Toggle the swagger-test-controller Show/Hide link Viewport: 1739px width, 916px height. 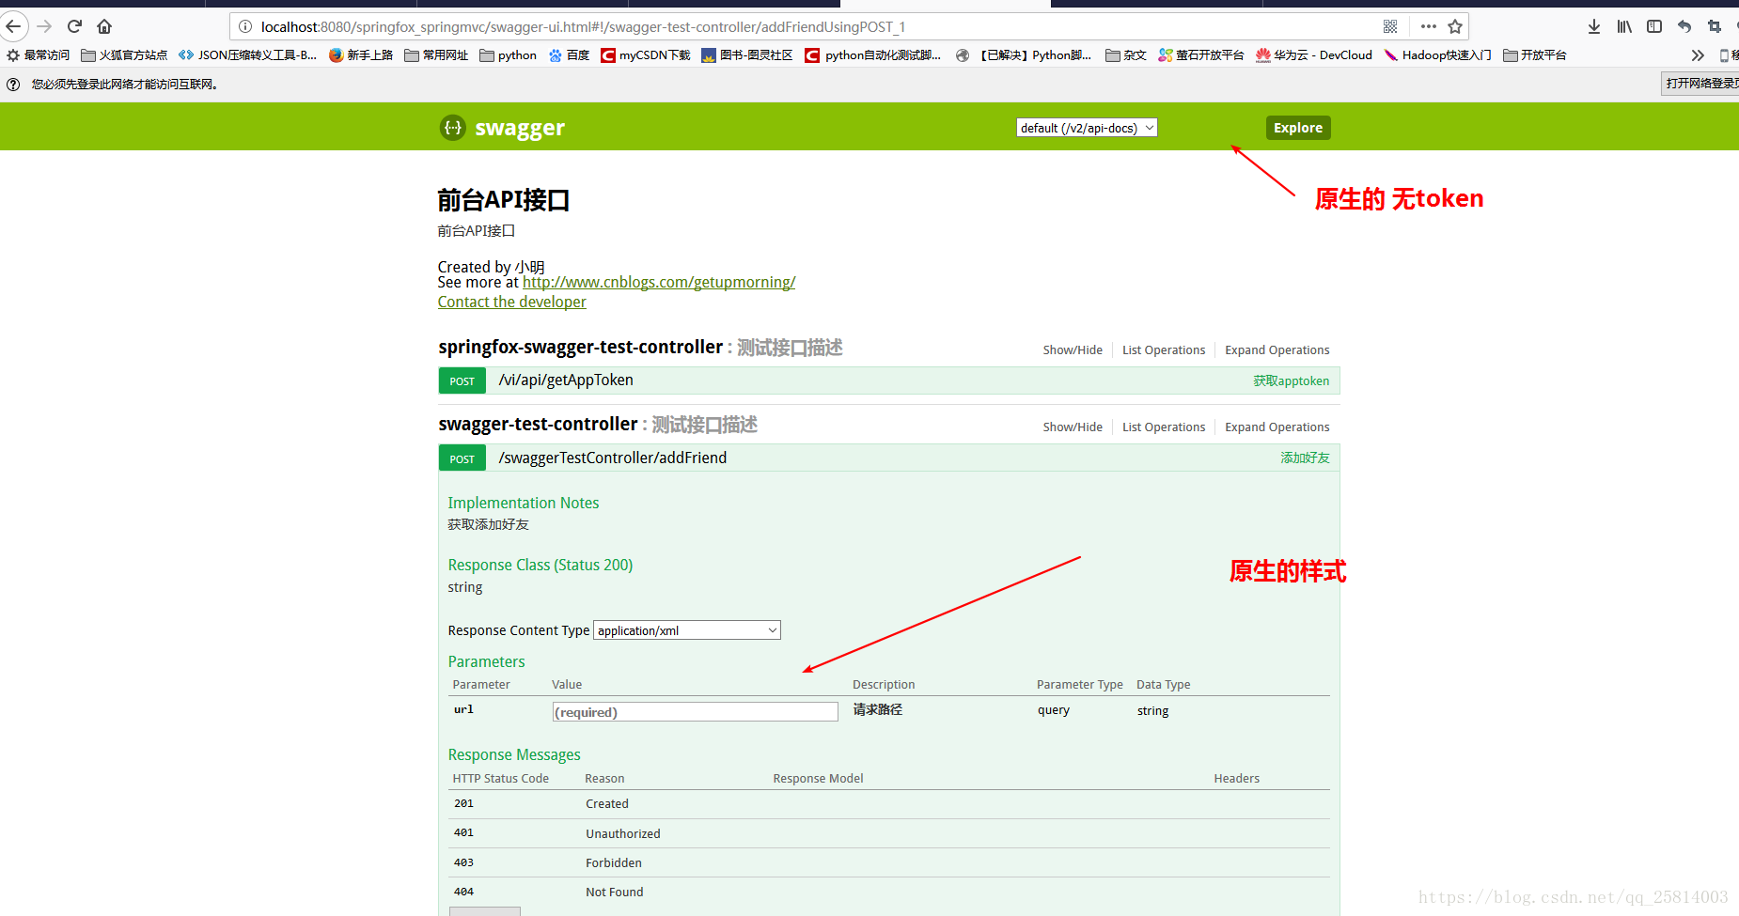click(x=1072, y=427)
